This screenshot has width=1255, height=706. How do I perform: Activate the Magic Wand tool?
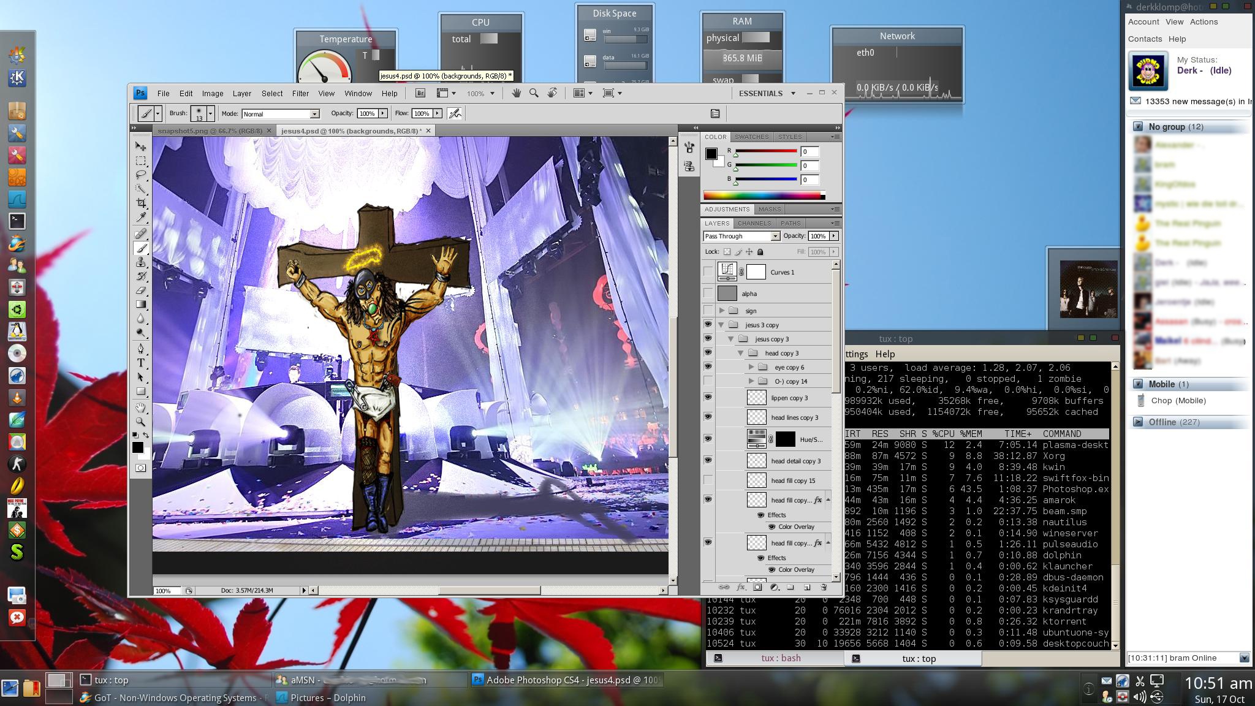141,189
